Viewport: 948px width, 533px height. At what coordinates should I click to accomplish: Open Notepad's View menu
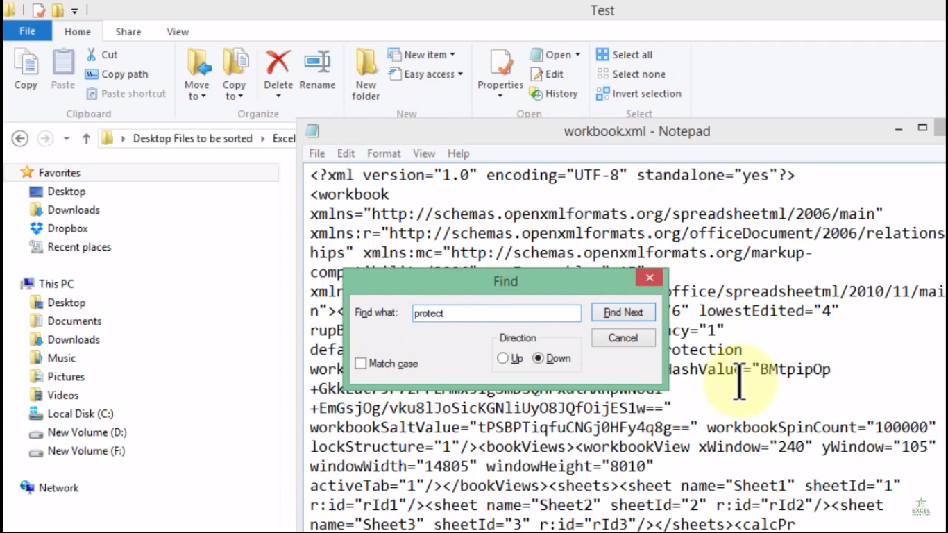tap(424, 153)
